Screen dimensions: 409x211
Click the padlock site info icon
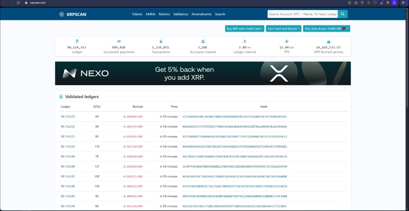26,3
